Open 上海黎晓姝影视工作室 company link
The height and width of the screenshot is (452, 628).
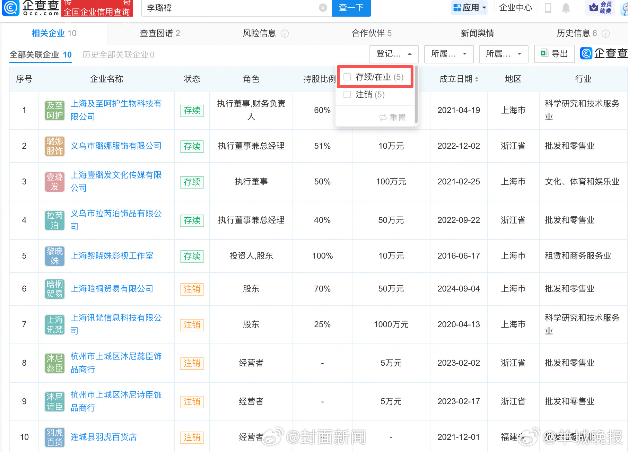[112, 256]
